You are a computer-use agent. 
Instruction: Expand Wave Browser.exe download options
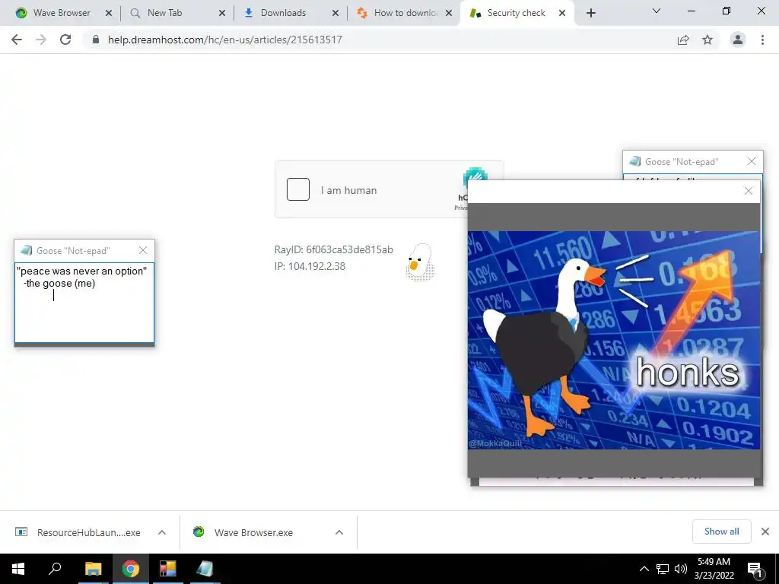(339, 532)
